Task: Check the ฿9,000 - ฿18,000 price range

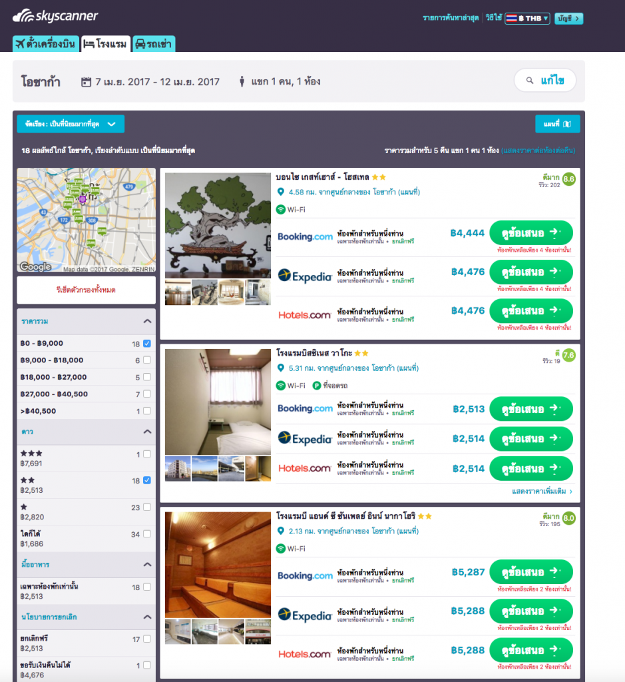Action: coord(147,360)
